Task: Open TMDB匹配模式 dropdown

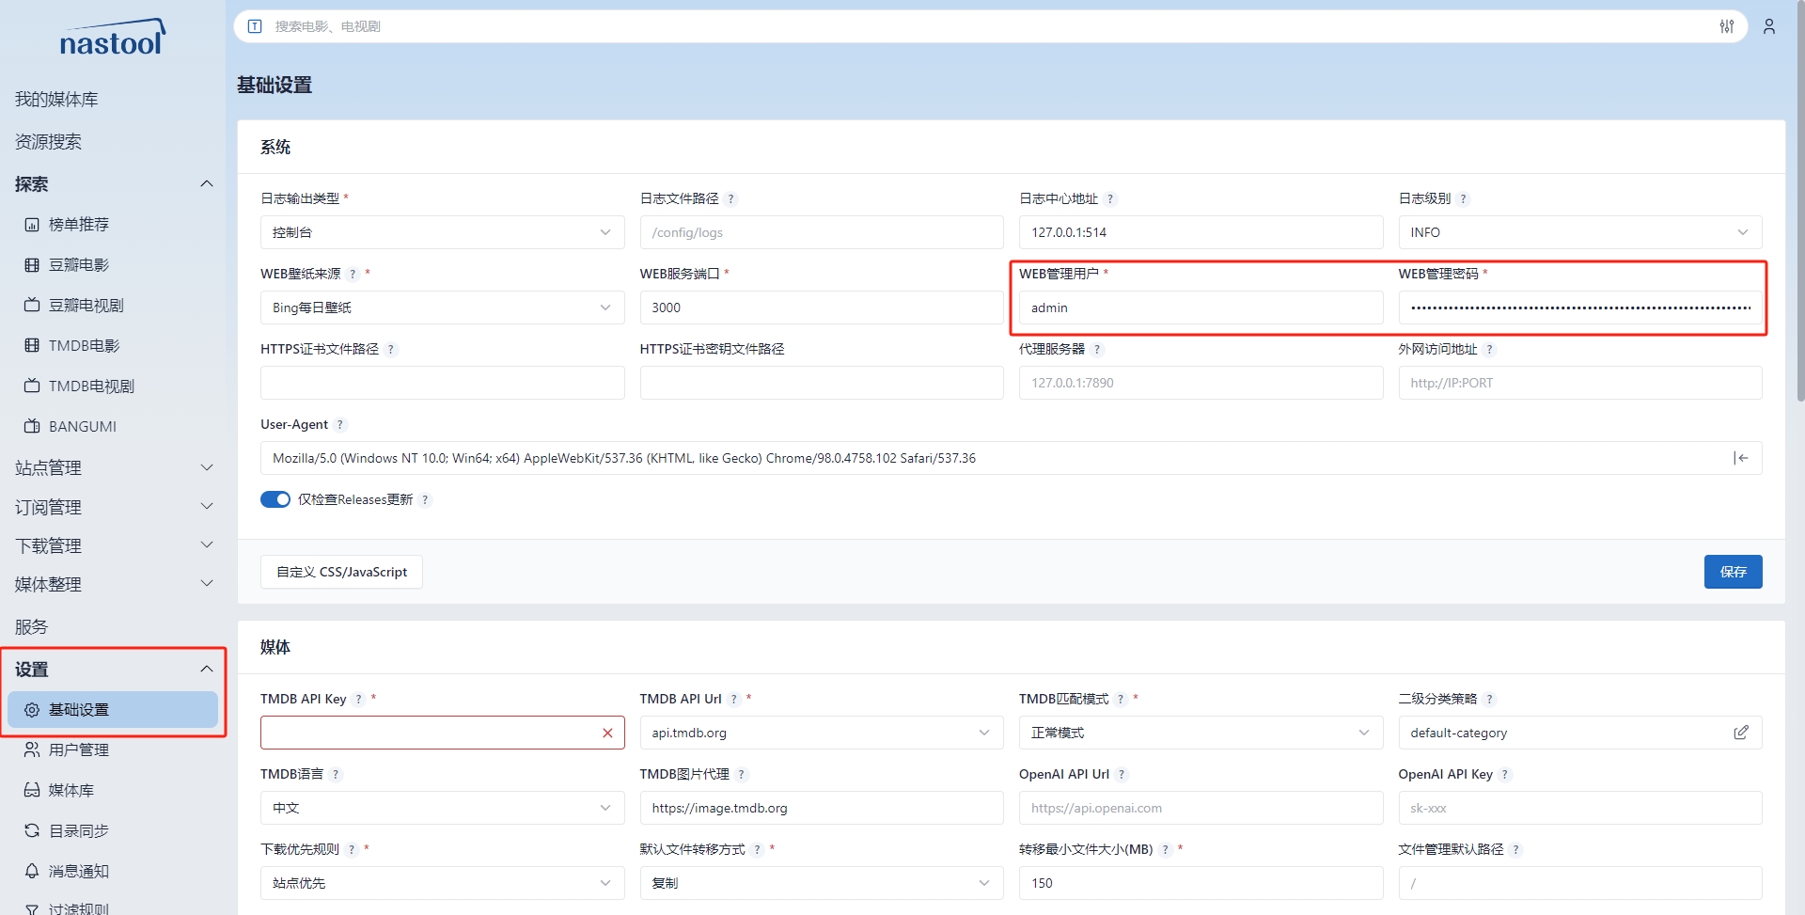Action: click(x=1201, y=733)
